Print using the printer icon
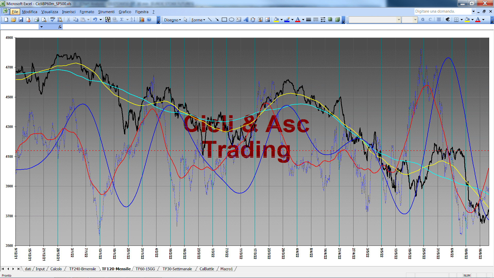The height and width of the screenshot is (278, 494). tap(37, 20)
